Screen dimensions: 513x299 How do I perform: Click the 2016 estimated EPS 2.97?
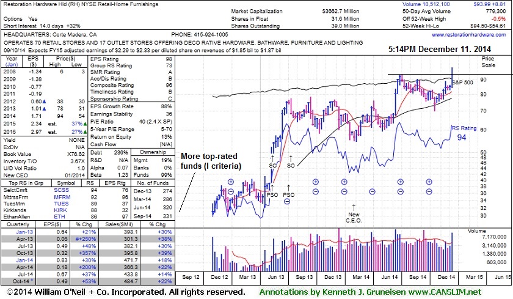click(36, 132)
